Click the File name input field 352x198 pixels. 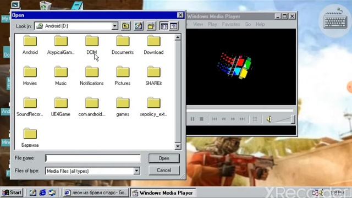93,158
